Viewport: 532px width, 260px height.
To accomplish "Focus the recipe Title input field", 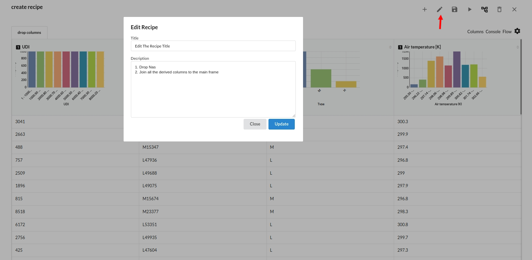I will tap(213, 46).
